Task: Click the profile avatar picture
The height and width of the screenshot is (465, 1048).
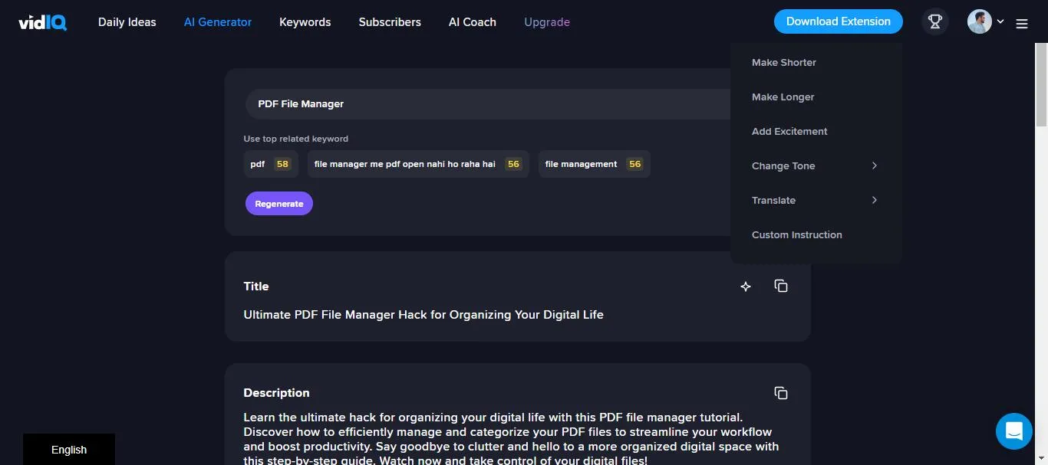Action: tap(979, 22)
